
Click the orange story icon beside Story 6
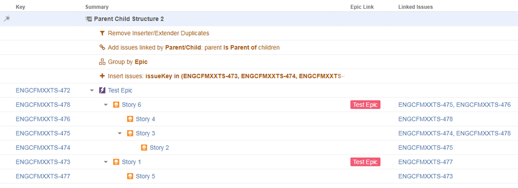[116, 105]
